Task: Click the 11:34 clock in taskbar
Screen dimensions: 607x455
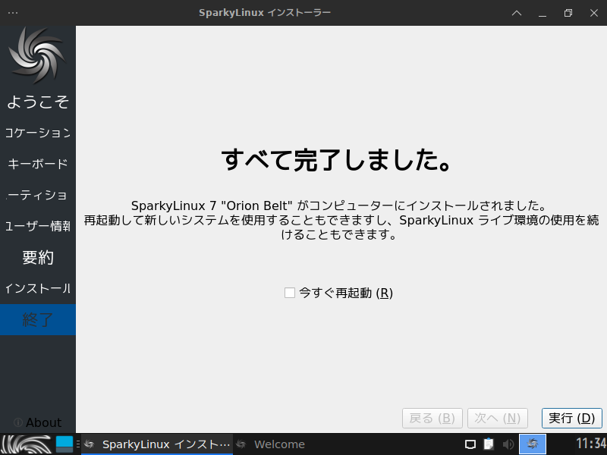Action: pyautogui.click(x=591, y=443)
